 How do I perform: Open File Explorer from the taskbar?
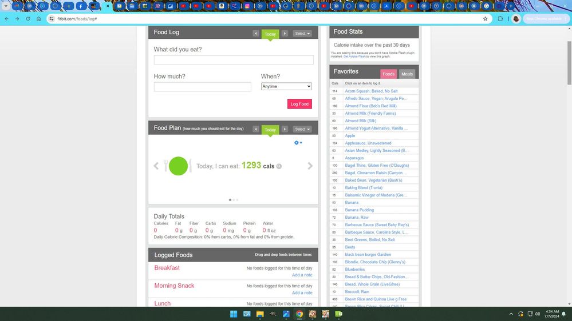tap(260, 314)
